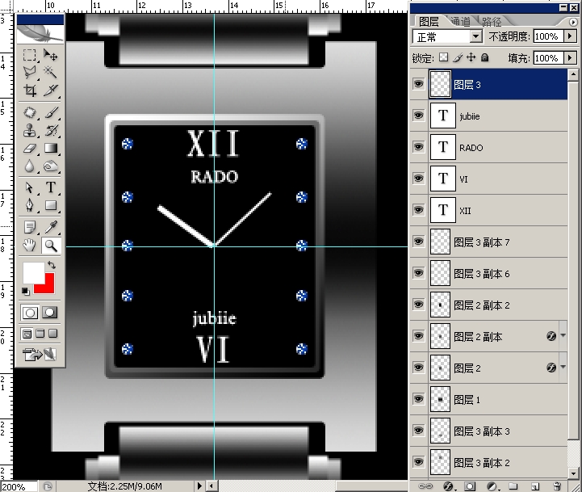The image size is (582, 492).
Task: Click the foreground color swatch
Action: tap(32, 272)
